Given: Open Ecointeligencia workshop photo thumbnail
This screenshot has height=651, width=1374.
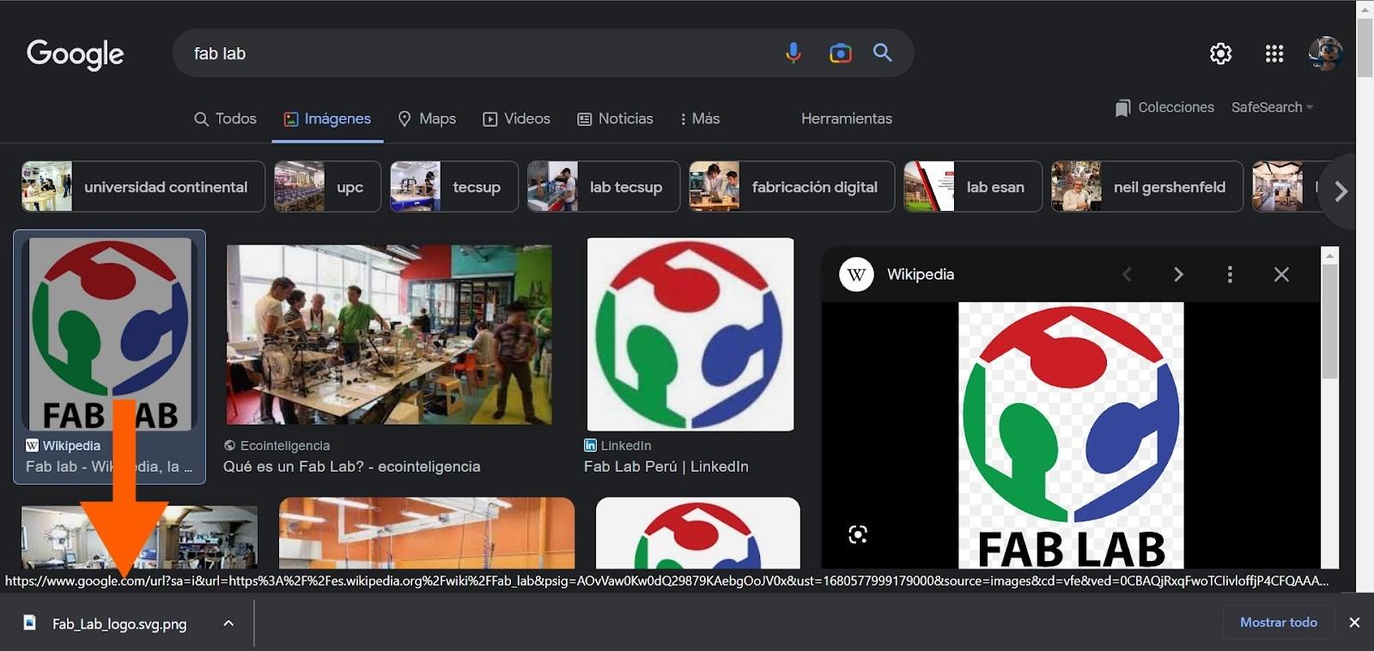Looking at the screenshot, I should click(x=389, y=335).
